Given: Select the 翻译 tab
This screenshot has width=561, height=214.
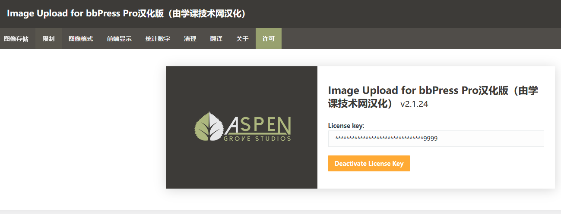Looking at the screenshot, I should pos(216,39).
